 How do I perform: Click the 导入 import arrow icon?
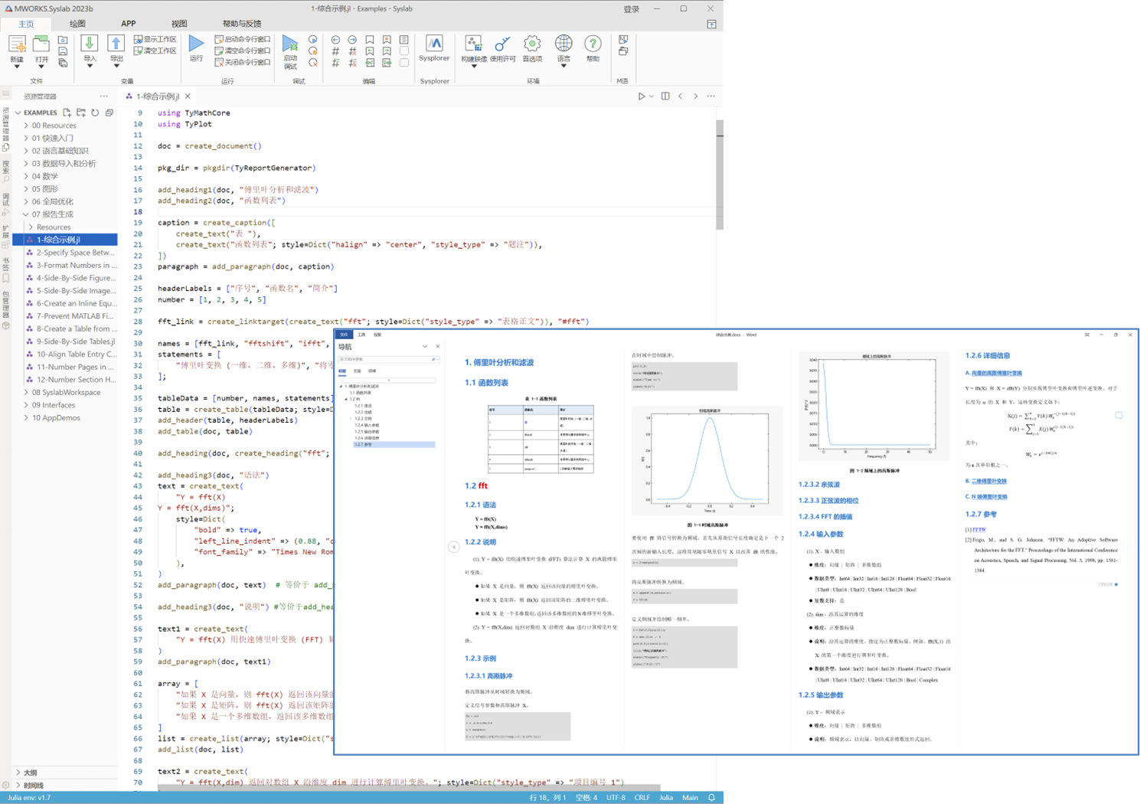coord(90,44)
